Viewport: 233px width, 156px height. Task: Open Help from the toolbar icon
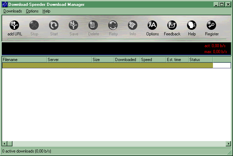click(x=192, y=25)
